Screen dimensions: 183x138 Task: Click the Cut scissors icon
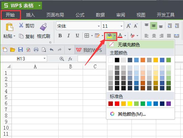click(21, 25)
